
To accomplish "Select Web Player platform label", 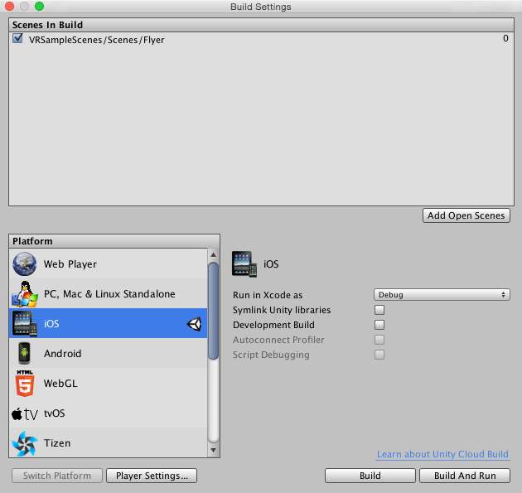I will 70,264.
